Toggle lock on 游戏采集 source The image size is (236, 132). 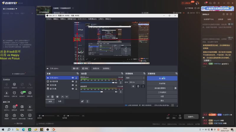pos(76,85)
